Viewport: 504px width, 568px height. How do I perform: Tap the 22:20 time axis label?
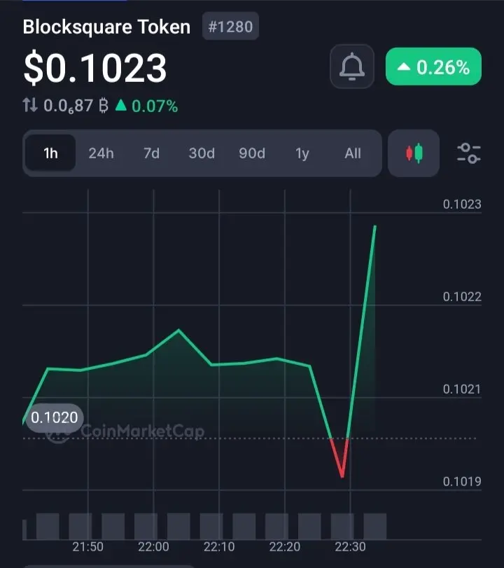pos(285,546)
